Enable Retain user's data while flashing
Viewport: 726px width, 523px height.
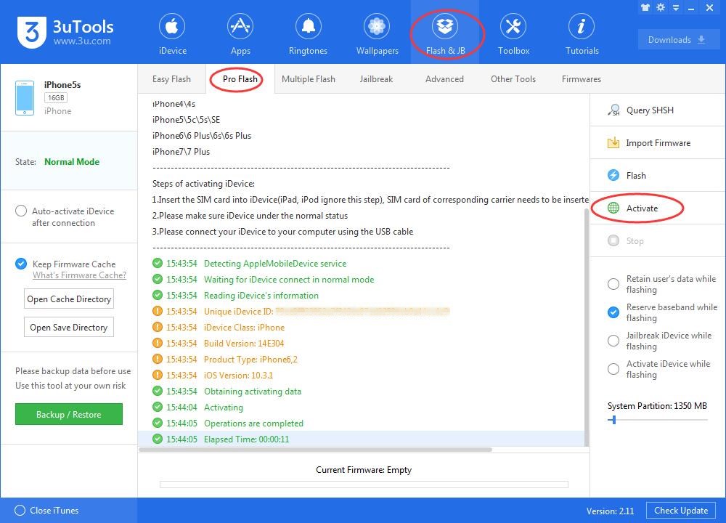[613, 284]
